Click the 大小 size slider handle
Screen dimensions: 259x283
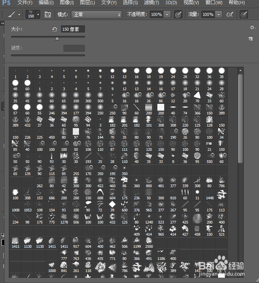[x=57, y=39]
